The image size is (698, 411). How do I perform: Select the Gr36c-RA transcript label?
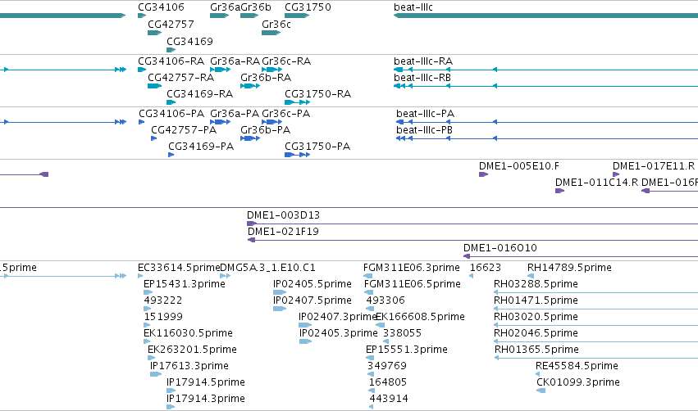click(x=286, y=61)
